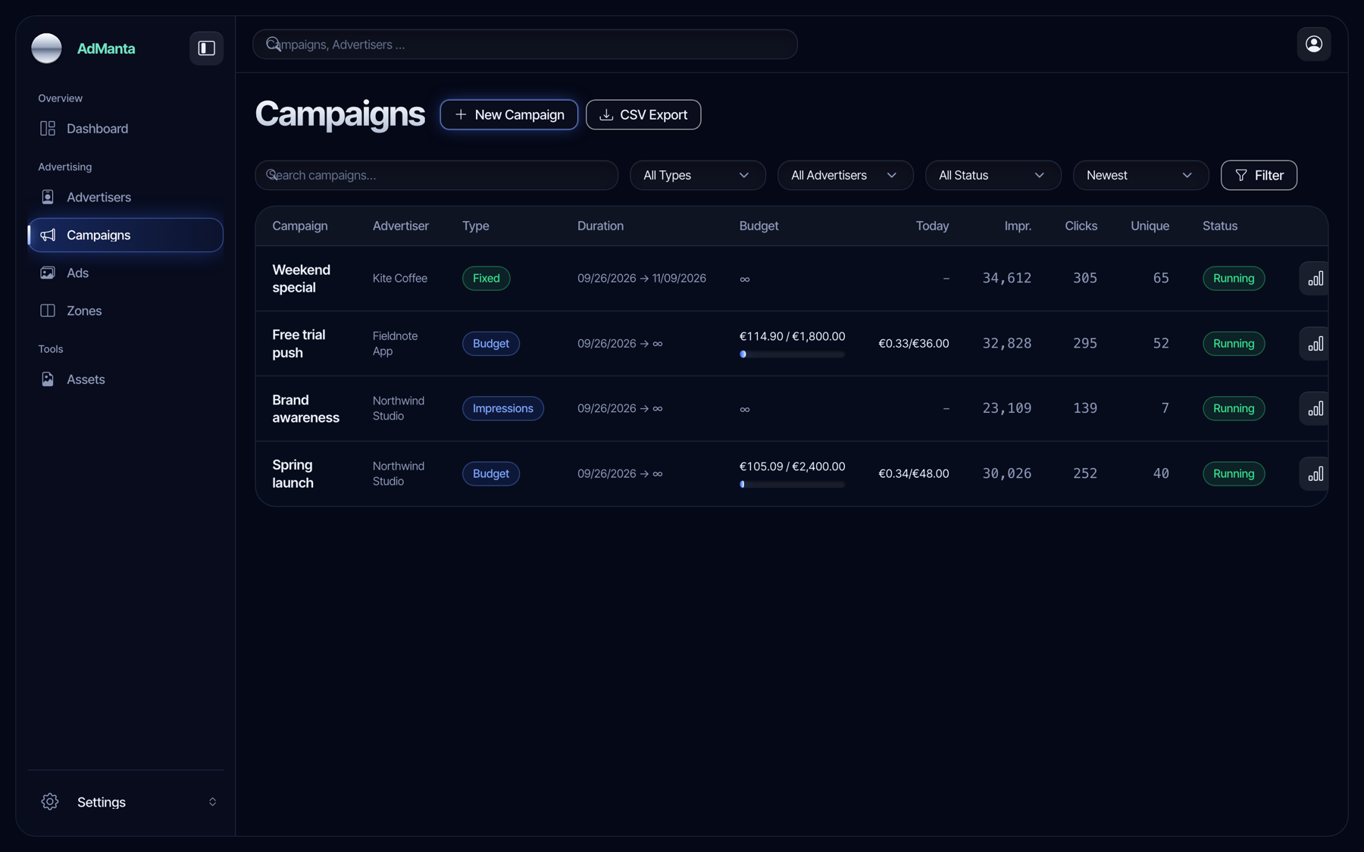Click the Fixed type badge
The width and height of the screenshot is (1364, 852).
tap(486, 278)
